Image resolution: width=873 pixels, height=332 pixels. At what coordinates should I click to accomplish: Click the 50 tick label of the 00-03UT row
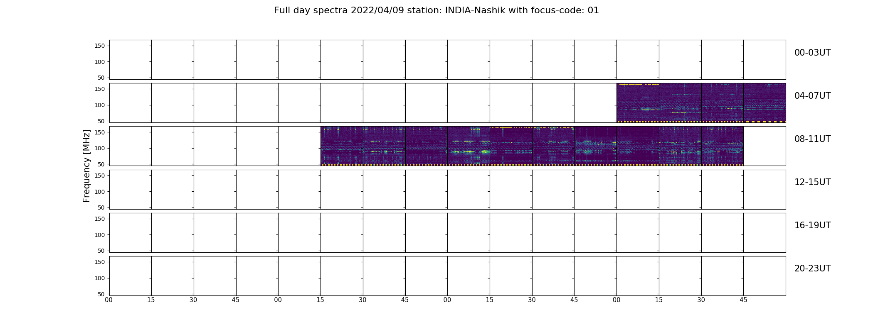click(101, 78)
